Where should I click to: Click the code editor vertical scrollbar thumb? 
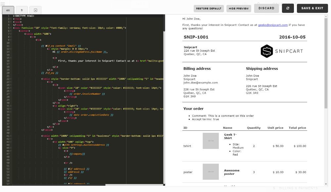coord(164,23)
